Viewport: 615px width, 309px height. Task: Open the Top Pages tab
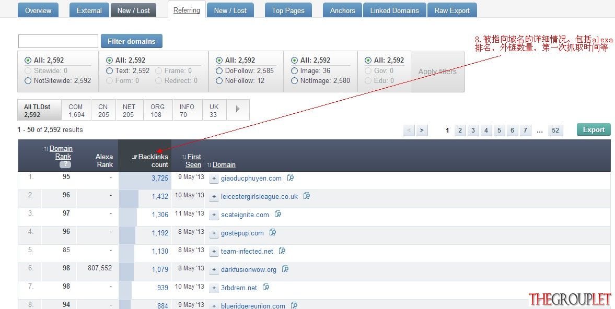click(x=288, y=10)
